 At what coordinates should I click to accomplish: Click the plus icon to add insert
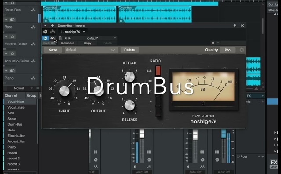52,25
